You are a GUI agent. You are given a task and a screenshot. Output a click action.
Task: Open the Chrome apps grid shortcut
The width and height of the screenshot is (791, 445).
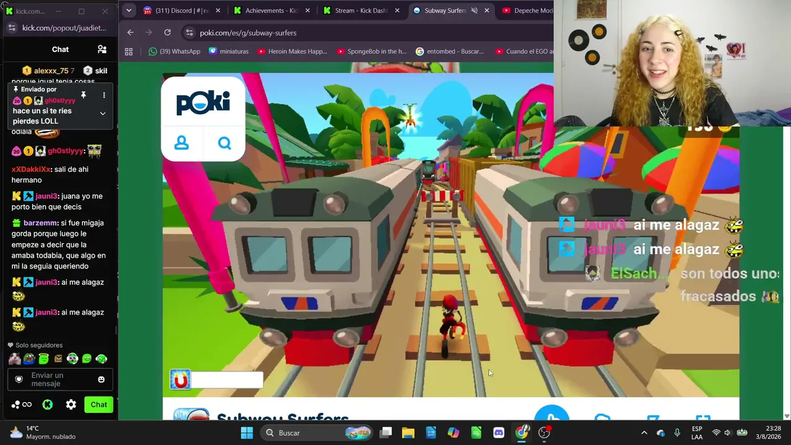pyautogui.click(x=129, y=51)
